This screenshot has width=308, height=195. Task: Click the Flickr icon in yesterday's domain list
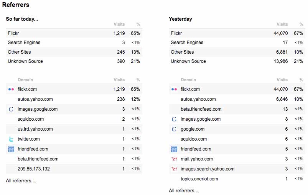[x=174, y=89]
